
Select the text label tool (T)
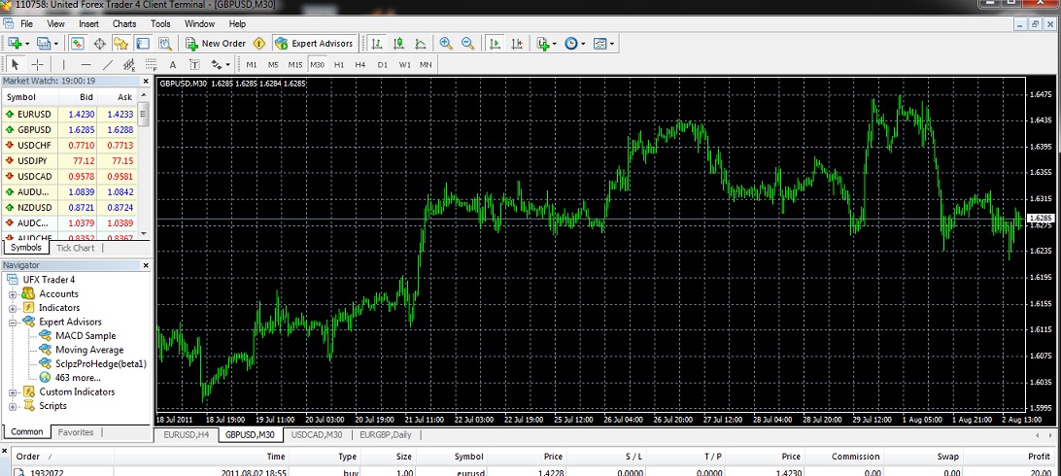(x=194, y=64)
